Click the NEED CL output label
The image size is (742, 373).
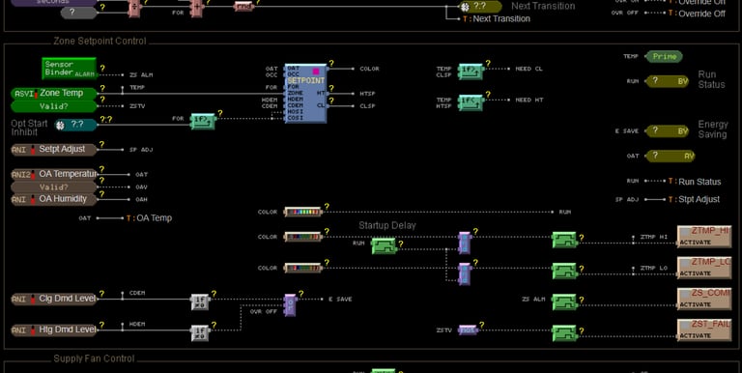[529, 69]
